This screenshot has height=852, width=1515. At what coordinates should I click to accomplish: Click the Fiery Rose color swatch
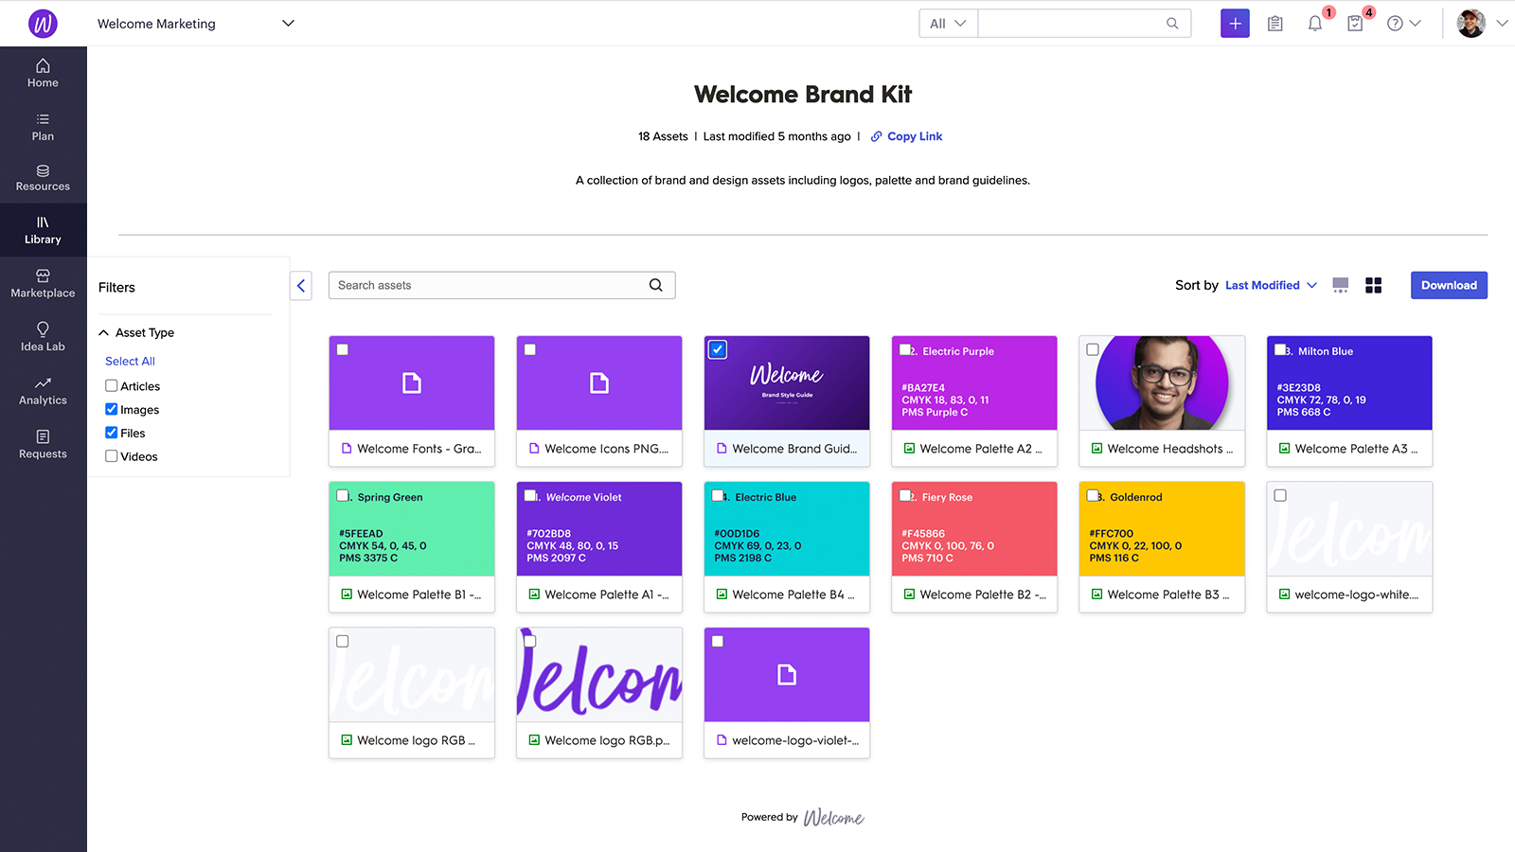pyautogui.click(x=974, y=528)
